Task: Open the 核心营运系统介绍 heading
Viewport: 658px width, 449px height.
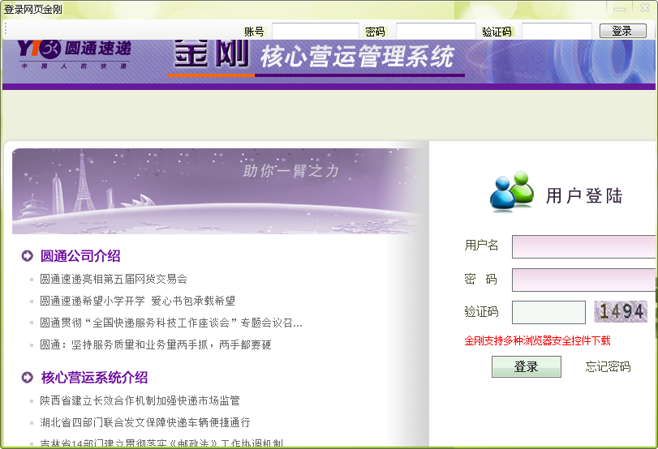Action: 94,378
